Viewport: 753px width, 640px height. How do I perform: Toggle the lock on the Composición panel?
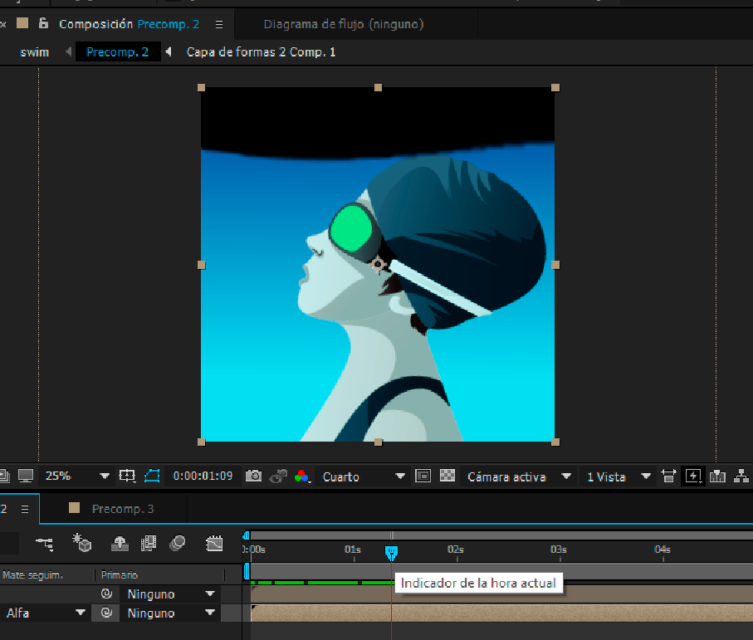point(43,23)
